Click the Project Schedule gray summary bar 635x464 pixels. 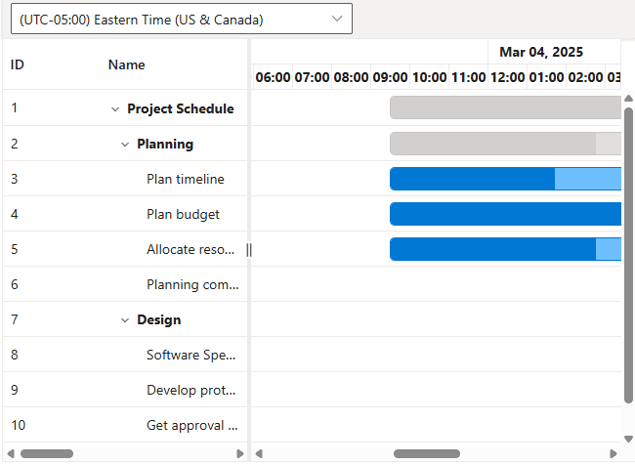[505, 107]
